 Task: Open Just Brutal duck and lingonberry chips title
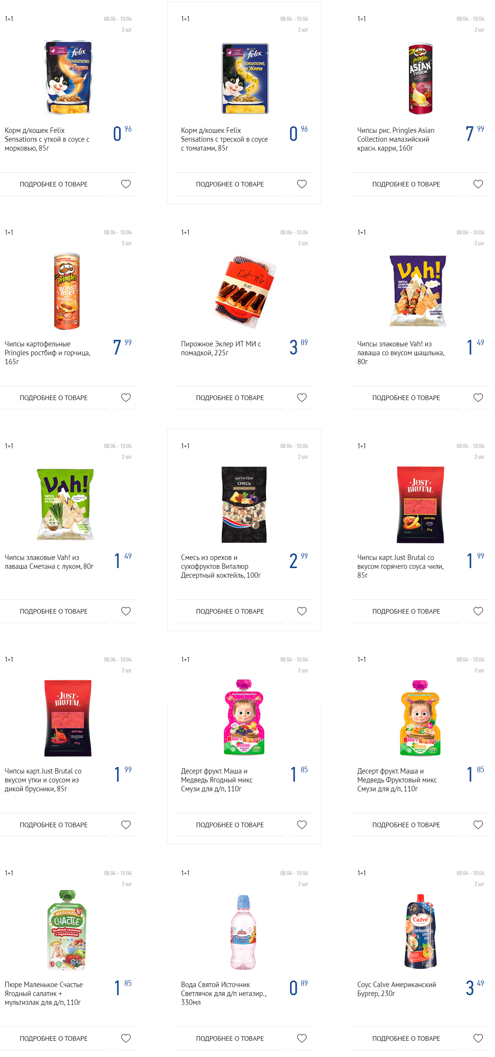[x=43, y=780]
